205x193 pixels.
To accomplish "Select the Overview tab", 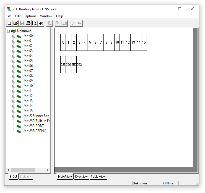I will (81, 177).
